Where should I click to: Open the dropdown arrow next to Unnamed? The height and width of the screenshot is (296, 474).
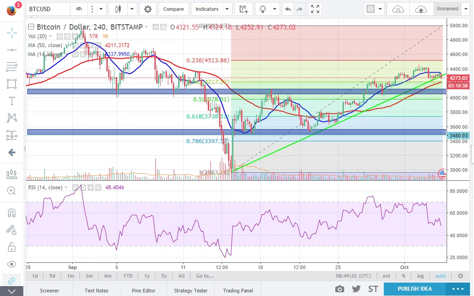pyautogui.click(x=466, y=9)
